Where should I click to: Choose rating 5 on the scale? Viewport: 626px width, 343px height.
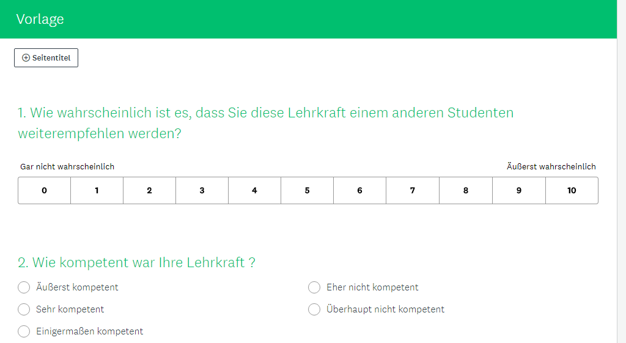point(307,190)
